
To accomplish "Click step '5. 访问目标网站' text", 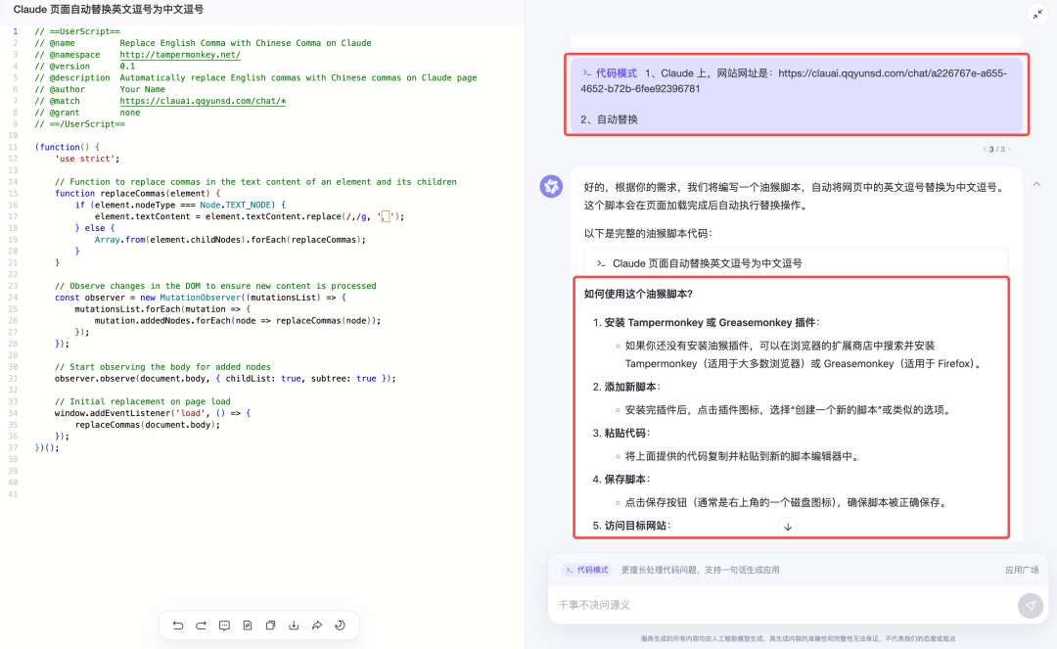I will pos(631,526).
